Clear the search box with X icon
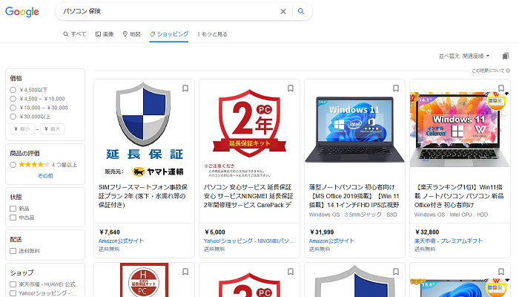The height and width of the screenshot is (297, 519). (283, 12)
